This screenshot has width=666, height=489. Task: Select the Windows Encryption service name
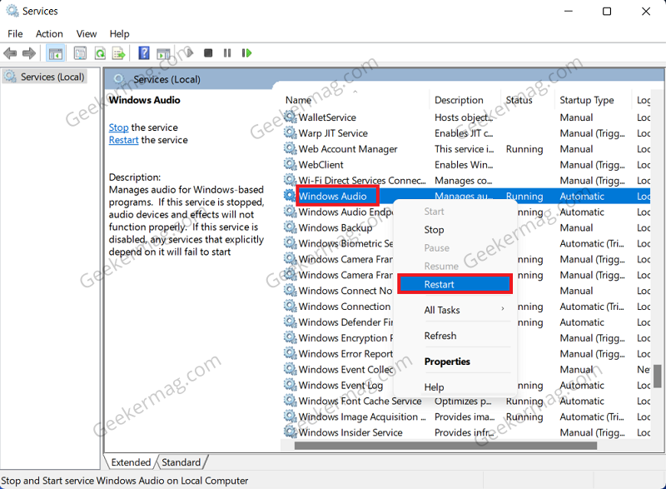(345, 337)
